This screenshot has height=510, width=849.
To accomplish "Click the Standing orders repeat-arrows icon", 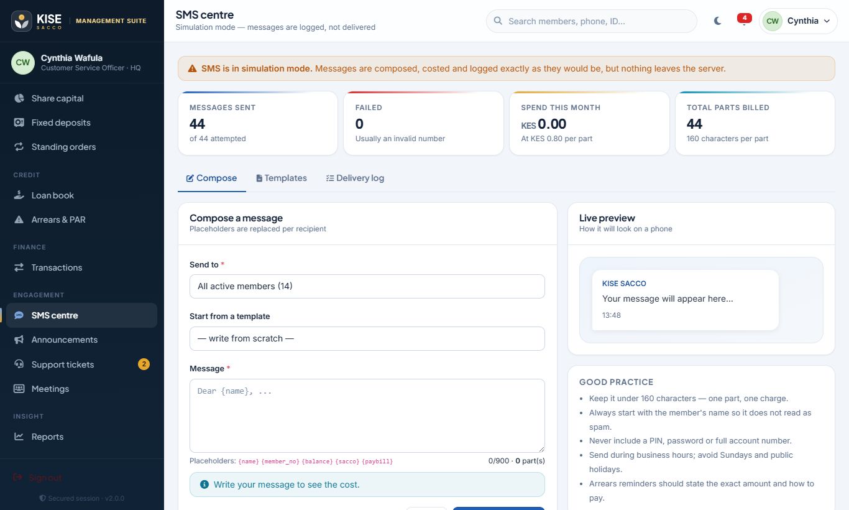I will coord(19,147).
